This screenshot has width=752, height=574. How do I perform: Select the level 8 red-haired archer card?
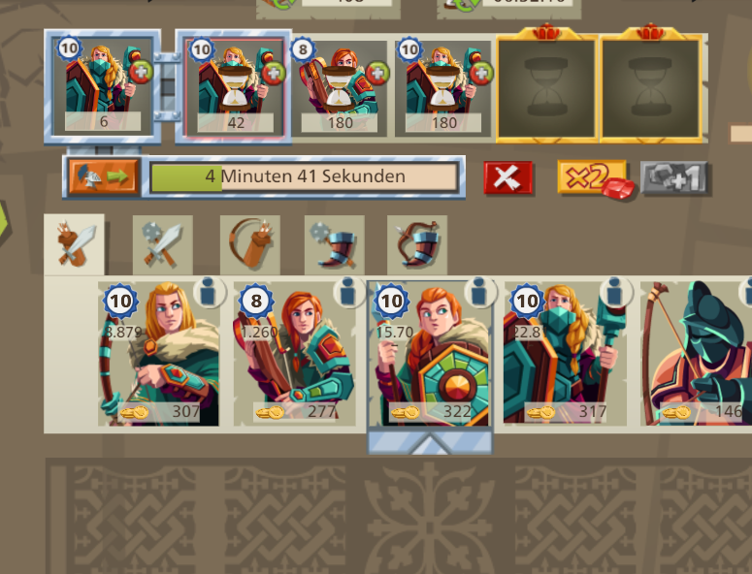pyautogui.click(x=294, y=354)
